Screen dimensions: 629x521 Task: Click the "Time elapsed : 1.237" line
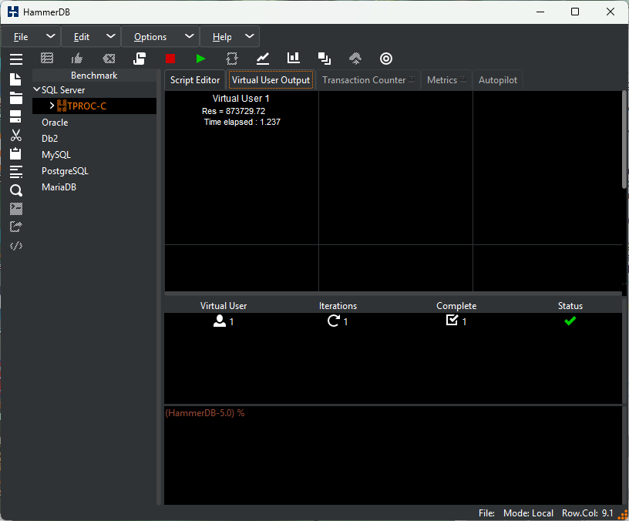coord(242,122)
